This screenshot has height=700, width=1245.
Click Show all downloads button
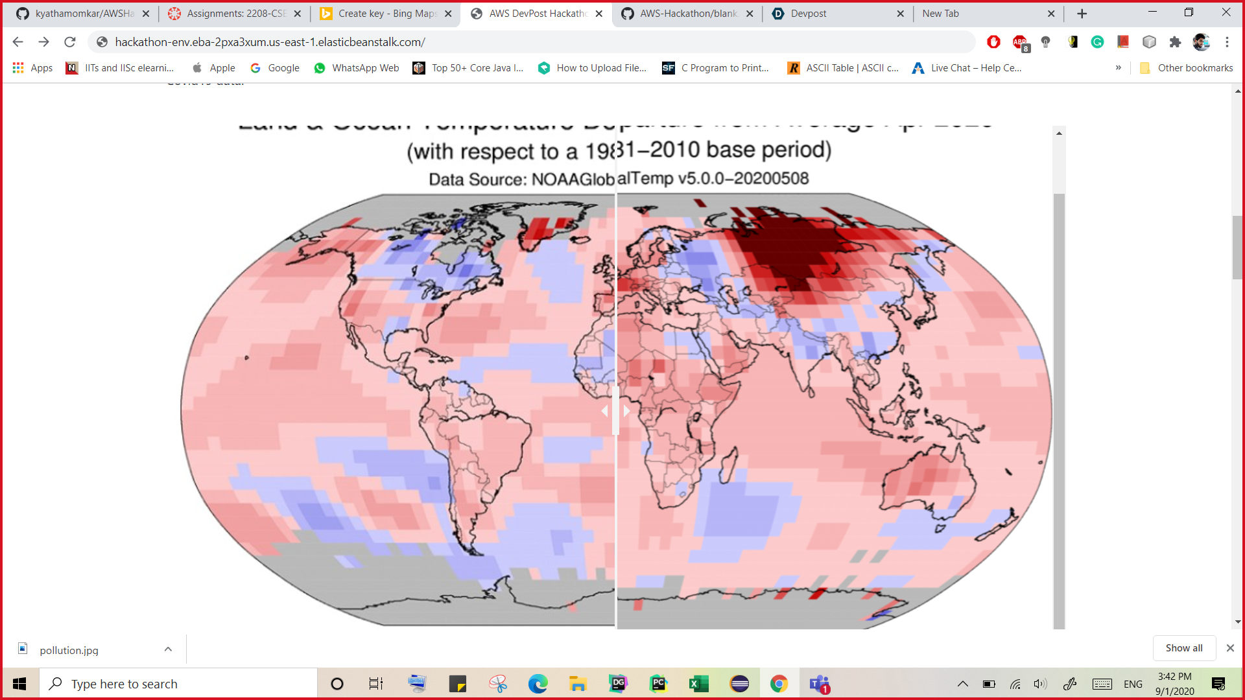coord(1183,648)
